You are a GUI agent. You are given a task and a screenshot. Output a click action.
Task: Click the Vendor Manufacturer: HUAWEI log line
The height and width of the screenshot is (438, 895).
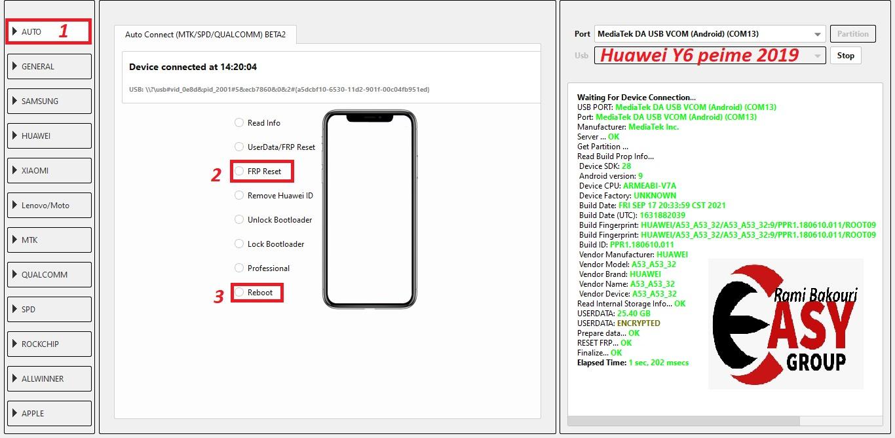pos(634,255)
